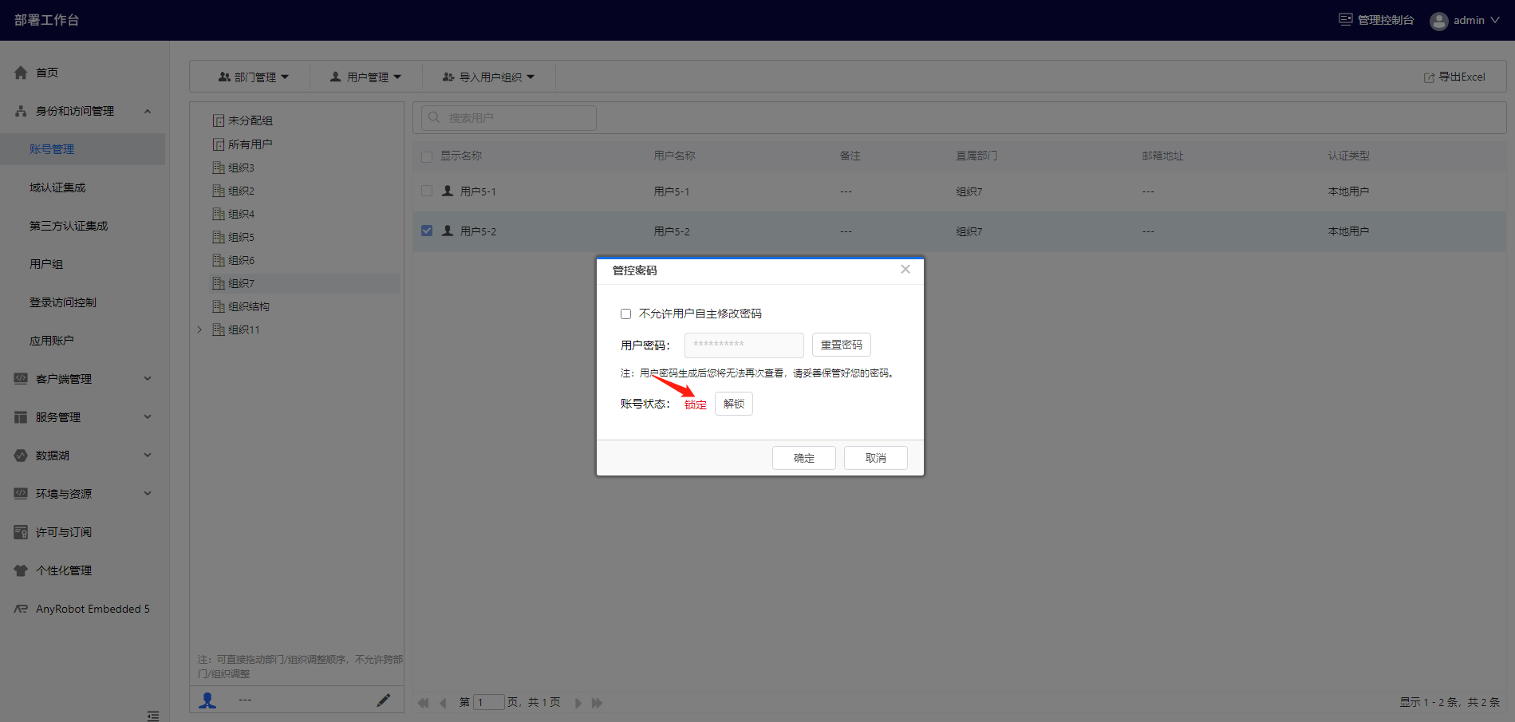Click the 显示名称 column header
1515x722 pixels.
[461, 156]
